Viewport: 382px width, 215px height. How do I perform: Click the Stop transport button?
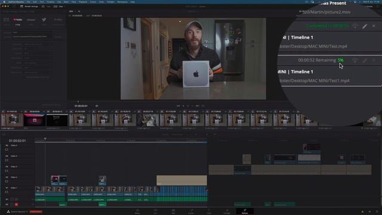188,106
